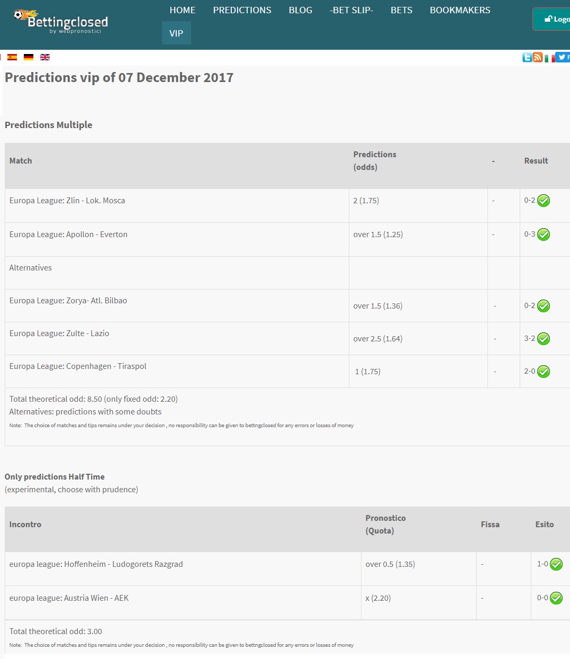Click green check icon for Apollon - Everton

pyautogui.click(x=544, y=234)
